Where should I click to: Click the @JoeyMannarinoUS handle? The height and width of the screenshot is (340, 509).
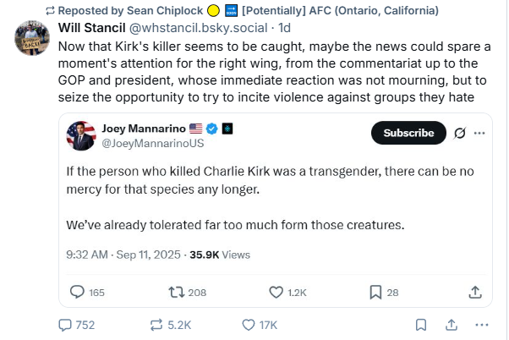(152, 143)
